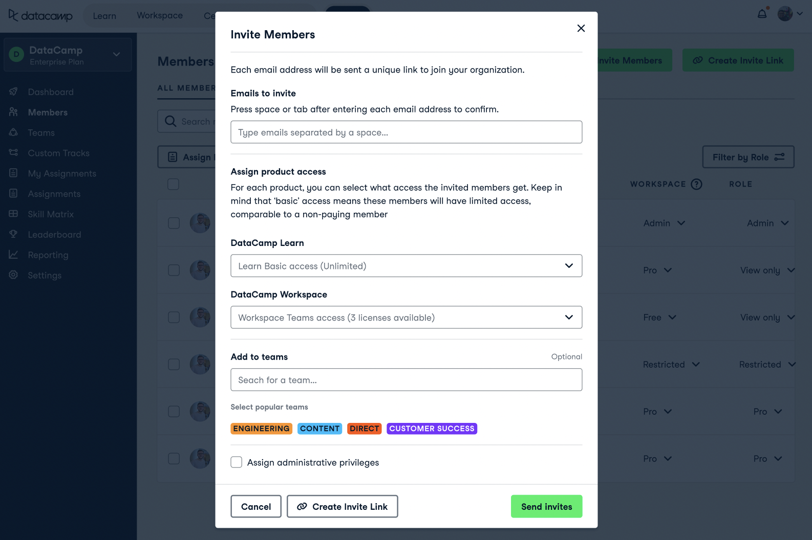Screen dimensions: 812x540
Task: Open Custom Tracks in the sidebar
Action: click(x=58, y=153)
